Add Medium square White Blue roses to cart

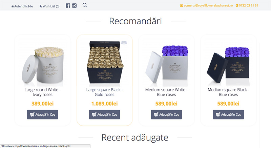(x=166, y=115)
